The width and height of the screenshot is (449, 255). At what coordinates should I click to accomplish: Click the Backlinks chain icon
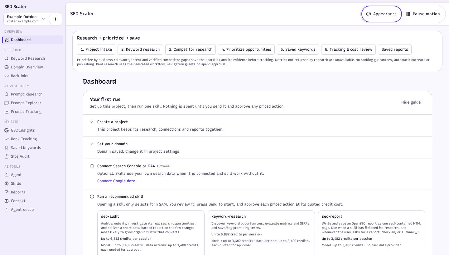point(7,76)
